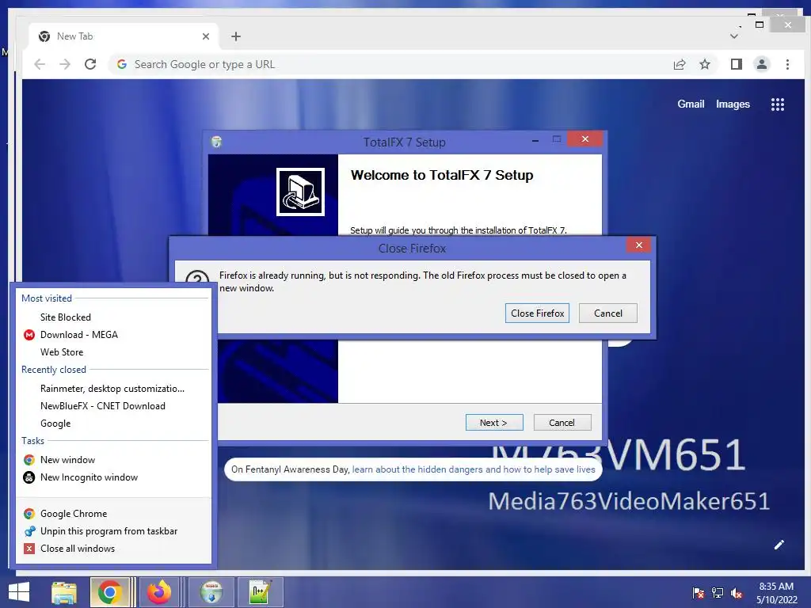This screenshot has height=608, width=811.
Task: Open the Chrome profile avatar
Action: [761, 64]
